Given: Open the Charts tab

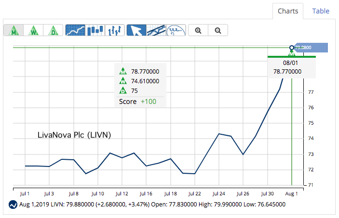Looking at the screenshot, I should pos(288,11).
